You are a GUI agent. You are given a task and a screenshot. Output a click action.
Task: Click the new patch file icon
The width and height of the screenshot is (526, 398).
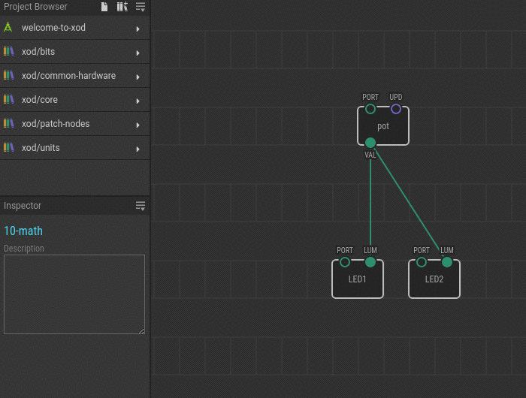click(105, 7)
